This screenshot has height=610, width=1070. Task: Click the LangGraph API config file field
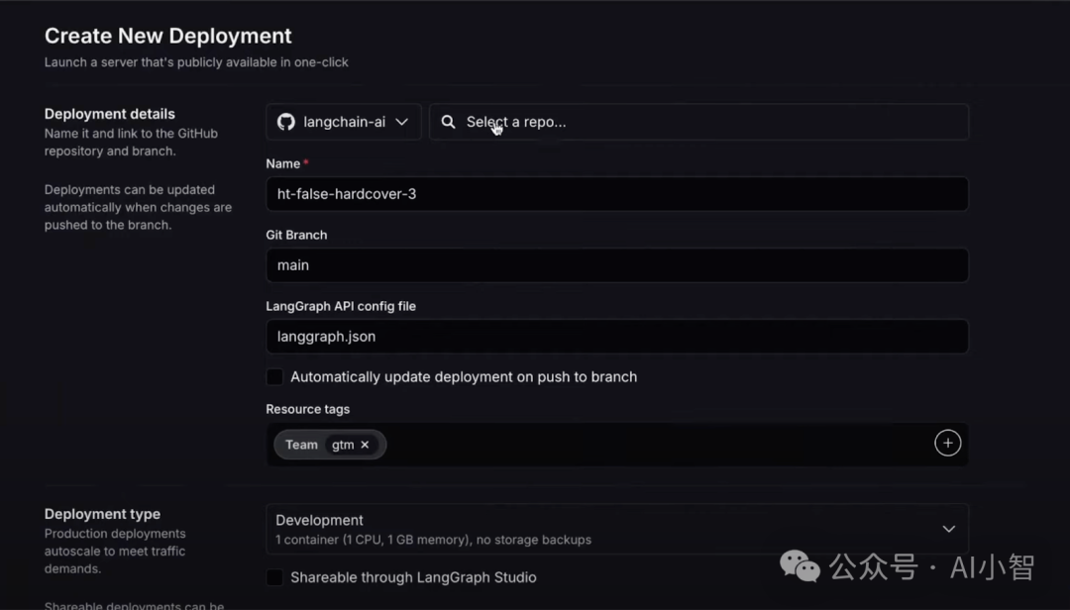[x=617, y=337]
